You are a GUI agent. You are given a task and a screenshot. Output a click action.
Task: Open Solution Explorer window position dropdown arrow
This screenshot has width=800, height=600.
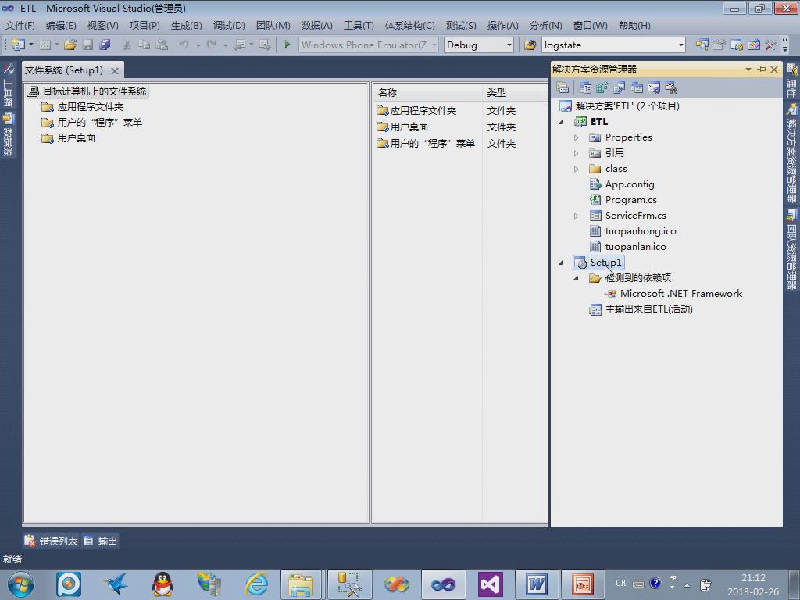pyautogui.click(x=748, y=70)
